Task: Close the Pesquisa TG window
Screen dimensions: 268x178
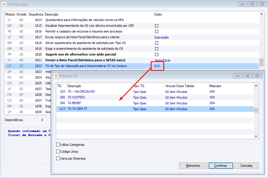Action: pos(257,76)
